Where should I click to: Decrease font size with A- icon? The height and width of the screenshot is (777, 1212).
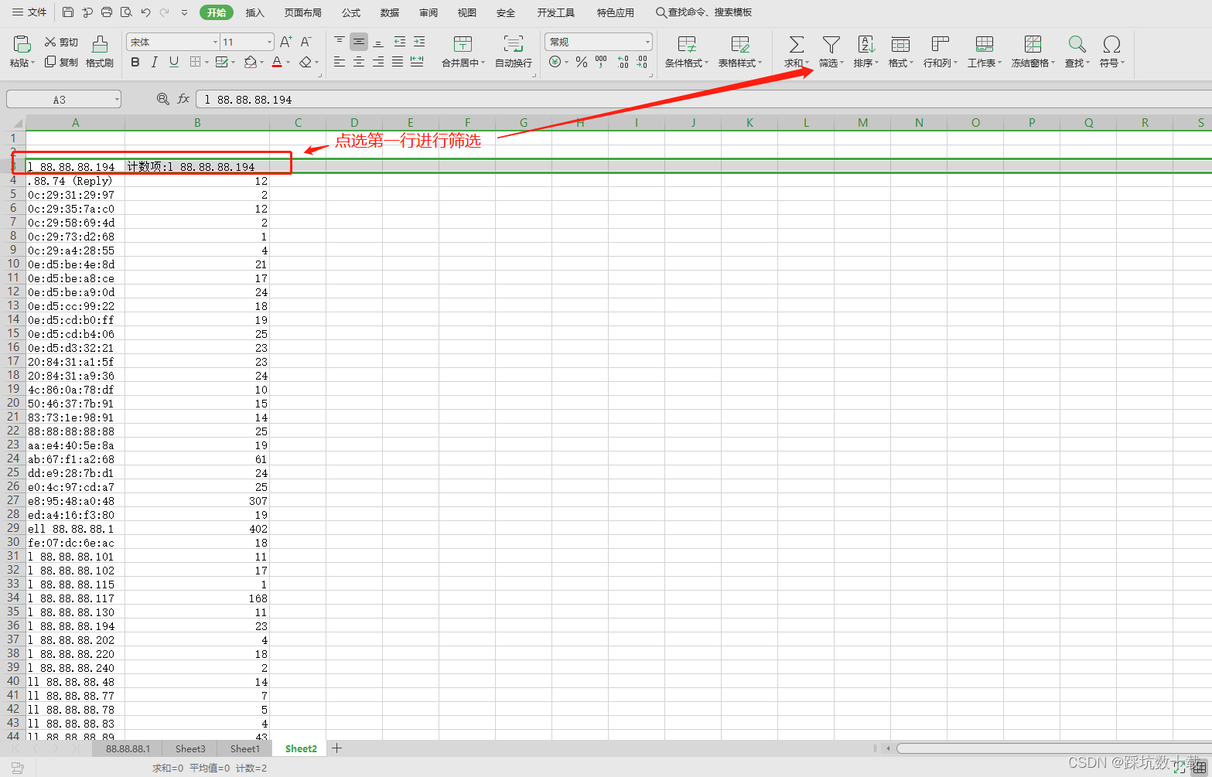pyautogui.click(x=306, y=42)
